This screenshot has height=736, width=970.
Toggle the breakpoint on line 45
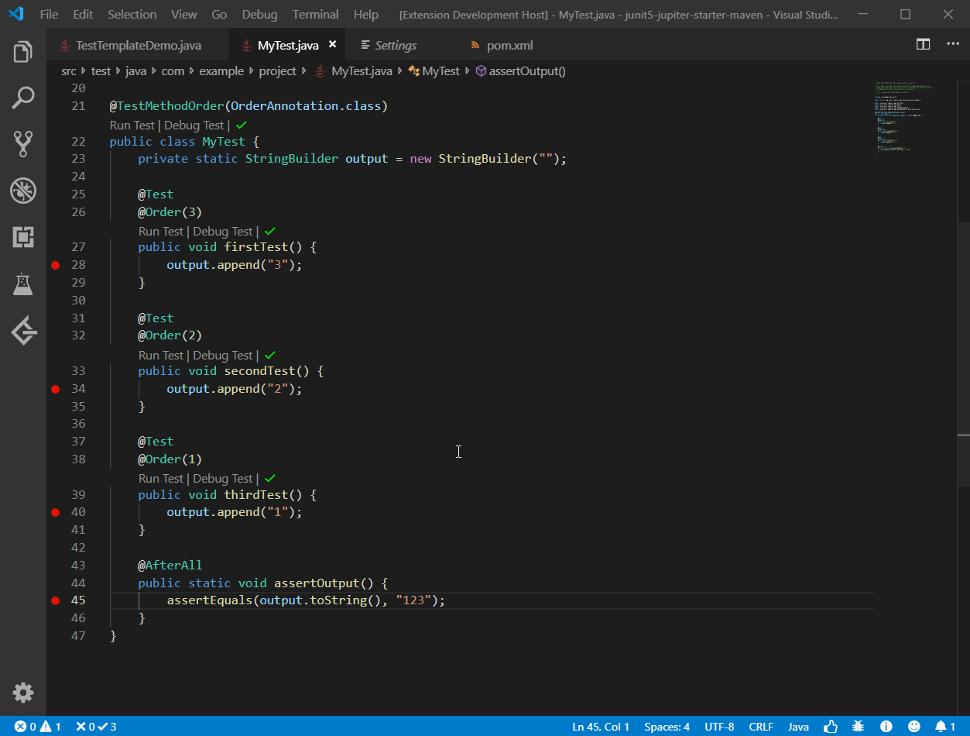tap(55, 600)
